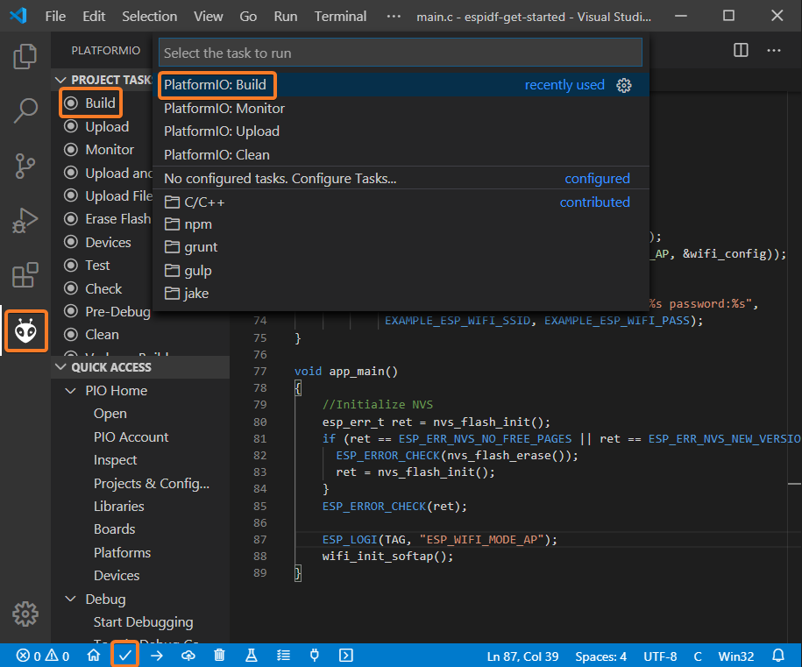
Task: Run the Pre-Debug project task
Action: click(117, 312)
